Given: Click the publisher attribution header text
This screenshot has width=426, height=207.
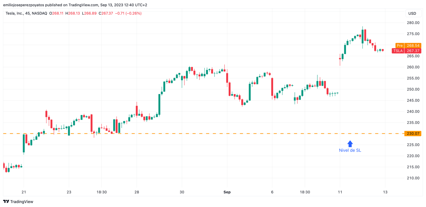Looking at the screenshot, I should point(75,5).
